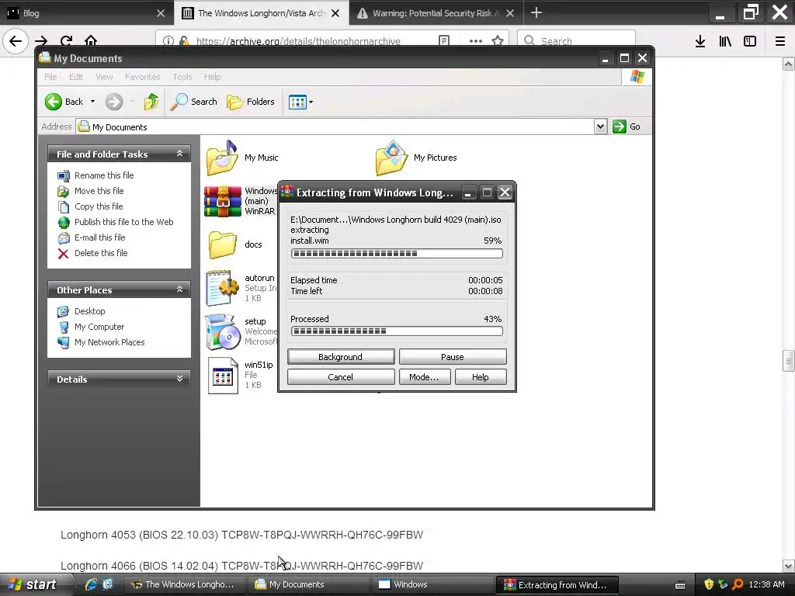Click the Mode... button
795x596 pixels.
pyautogui.click(x=425, y=377)
